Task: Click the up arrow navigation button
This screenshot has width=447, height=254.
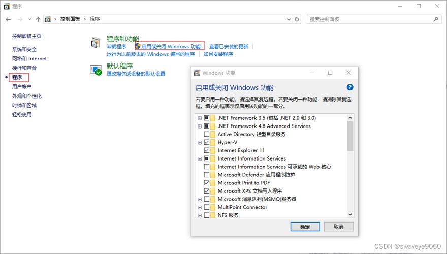Action: point(37,19)
